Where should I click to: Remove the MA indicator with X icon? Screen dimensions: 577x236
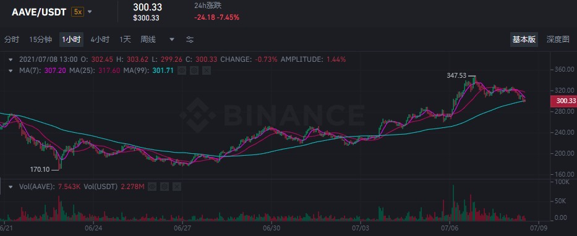coord(207,70)
